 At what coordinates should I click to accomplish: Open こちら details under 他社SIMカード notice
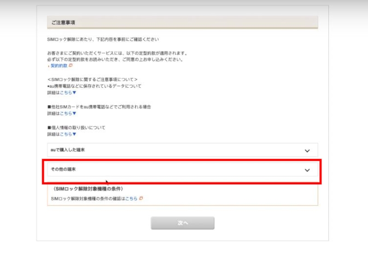pyautogui.click(x=65, y=114)
